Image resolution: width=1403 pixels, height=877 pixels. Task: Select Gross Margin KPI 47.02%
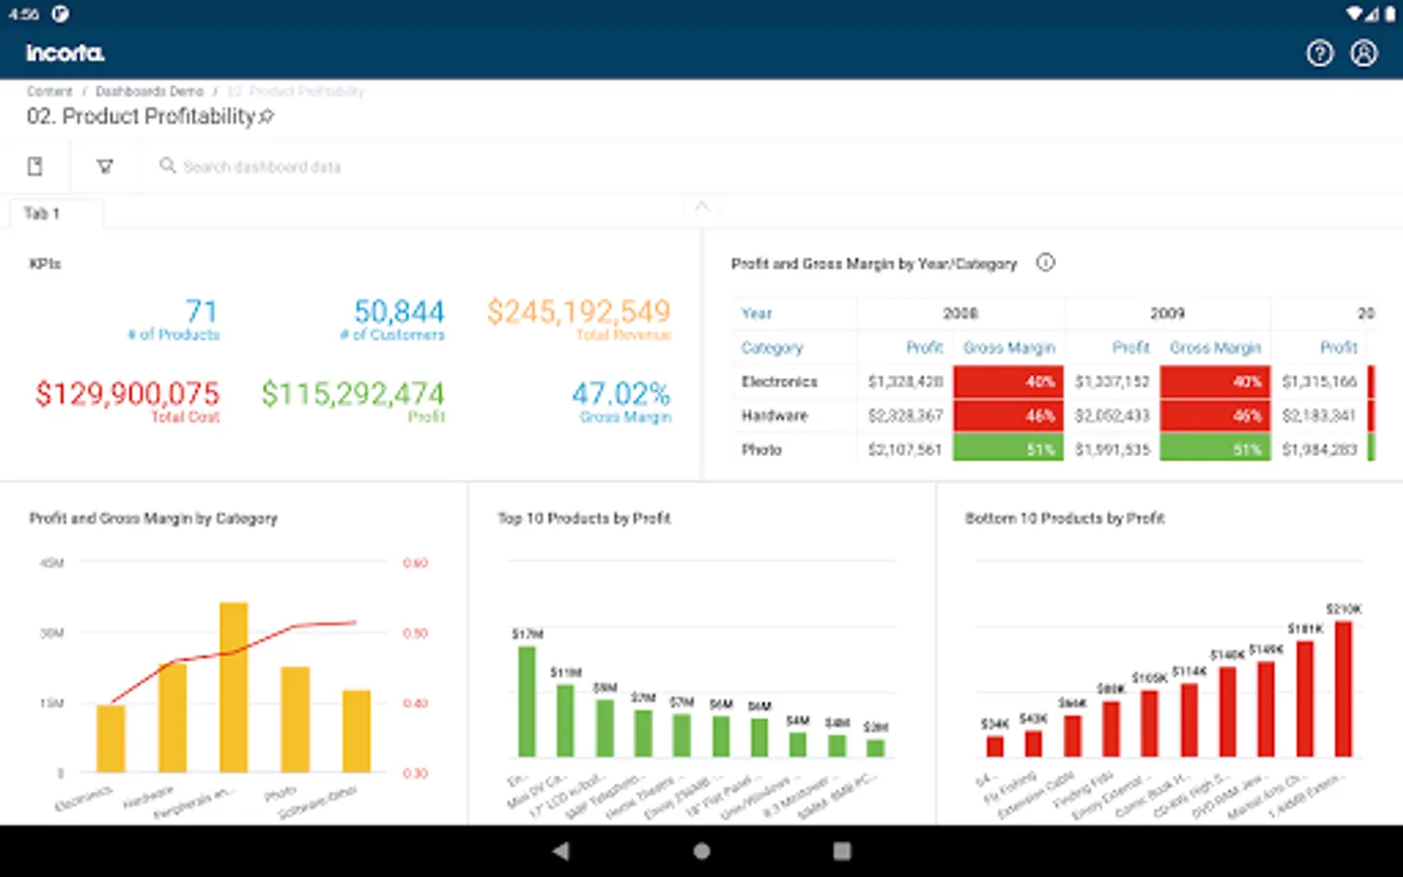point(621,394)
